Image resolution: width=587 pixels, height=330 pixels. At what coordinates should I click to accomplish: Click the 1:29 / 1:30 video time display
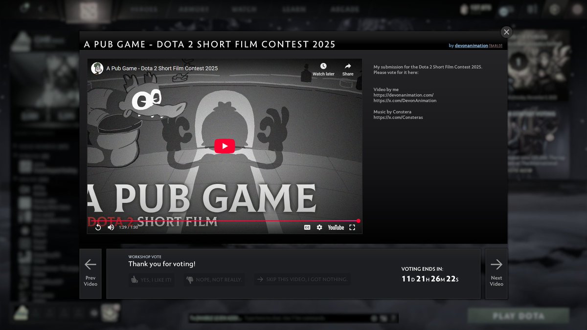[128, 227]
